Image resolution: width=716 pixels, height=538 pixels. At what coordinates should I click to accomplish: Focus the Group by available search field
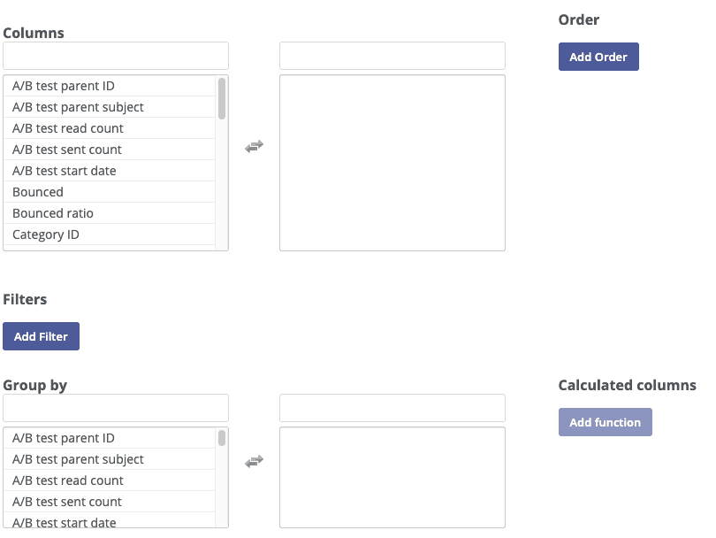[116, 408]
